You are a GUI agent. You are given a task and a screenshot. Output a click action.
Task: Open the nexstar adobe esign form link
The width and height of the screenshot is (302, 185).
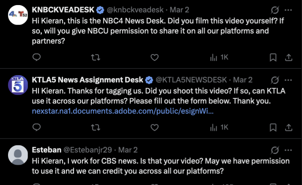(x=123, y=111)
